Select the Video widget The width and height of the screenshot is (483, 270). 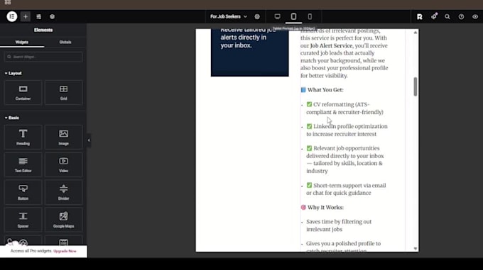click(x=63, y=164)
